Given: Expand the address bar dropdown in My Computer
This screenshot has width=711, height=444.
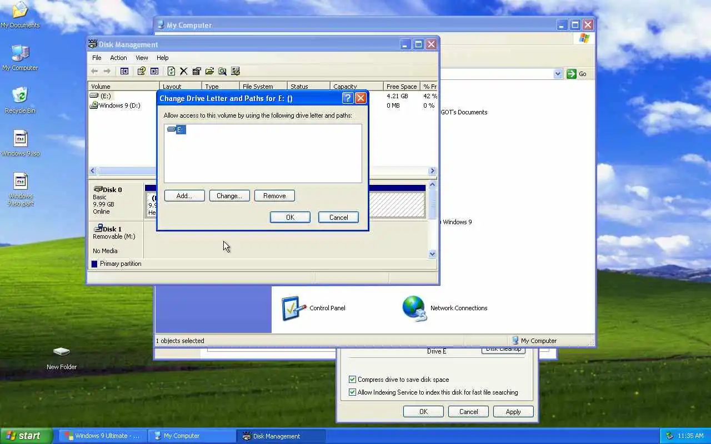Looking at the screenshot, I should click(x=558, y=74).
